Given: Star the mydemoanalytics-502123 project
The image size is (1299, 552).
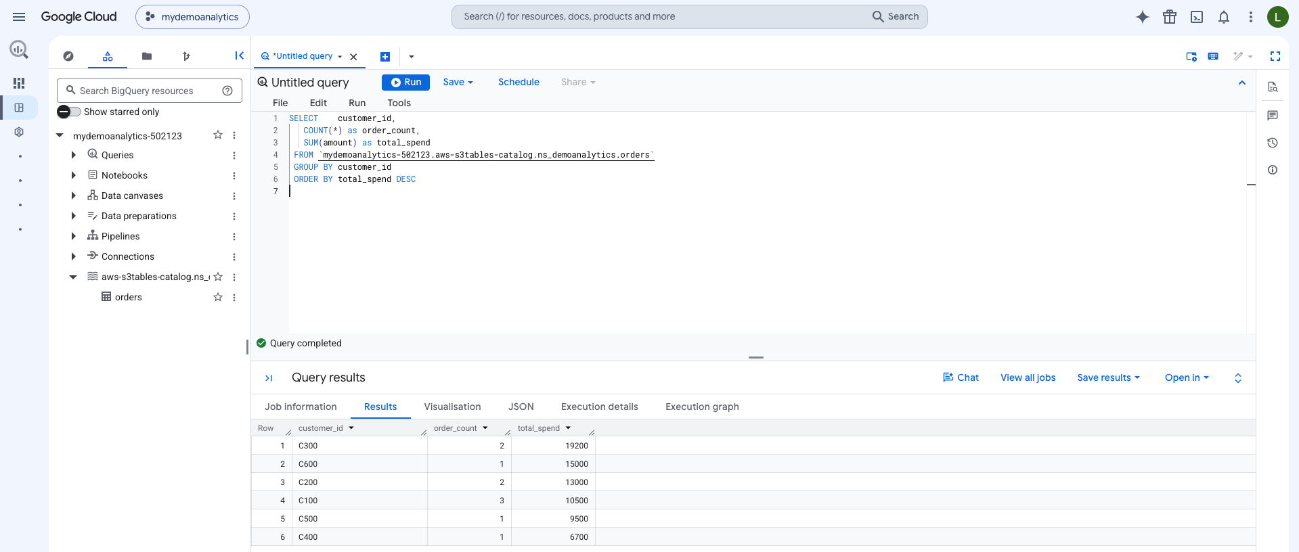Looking at the screenshot, I should 218,135.
